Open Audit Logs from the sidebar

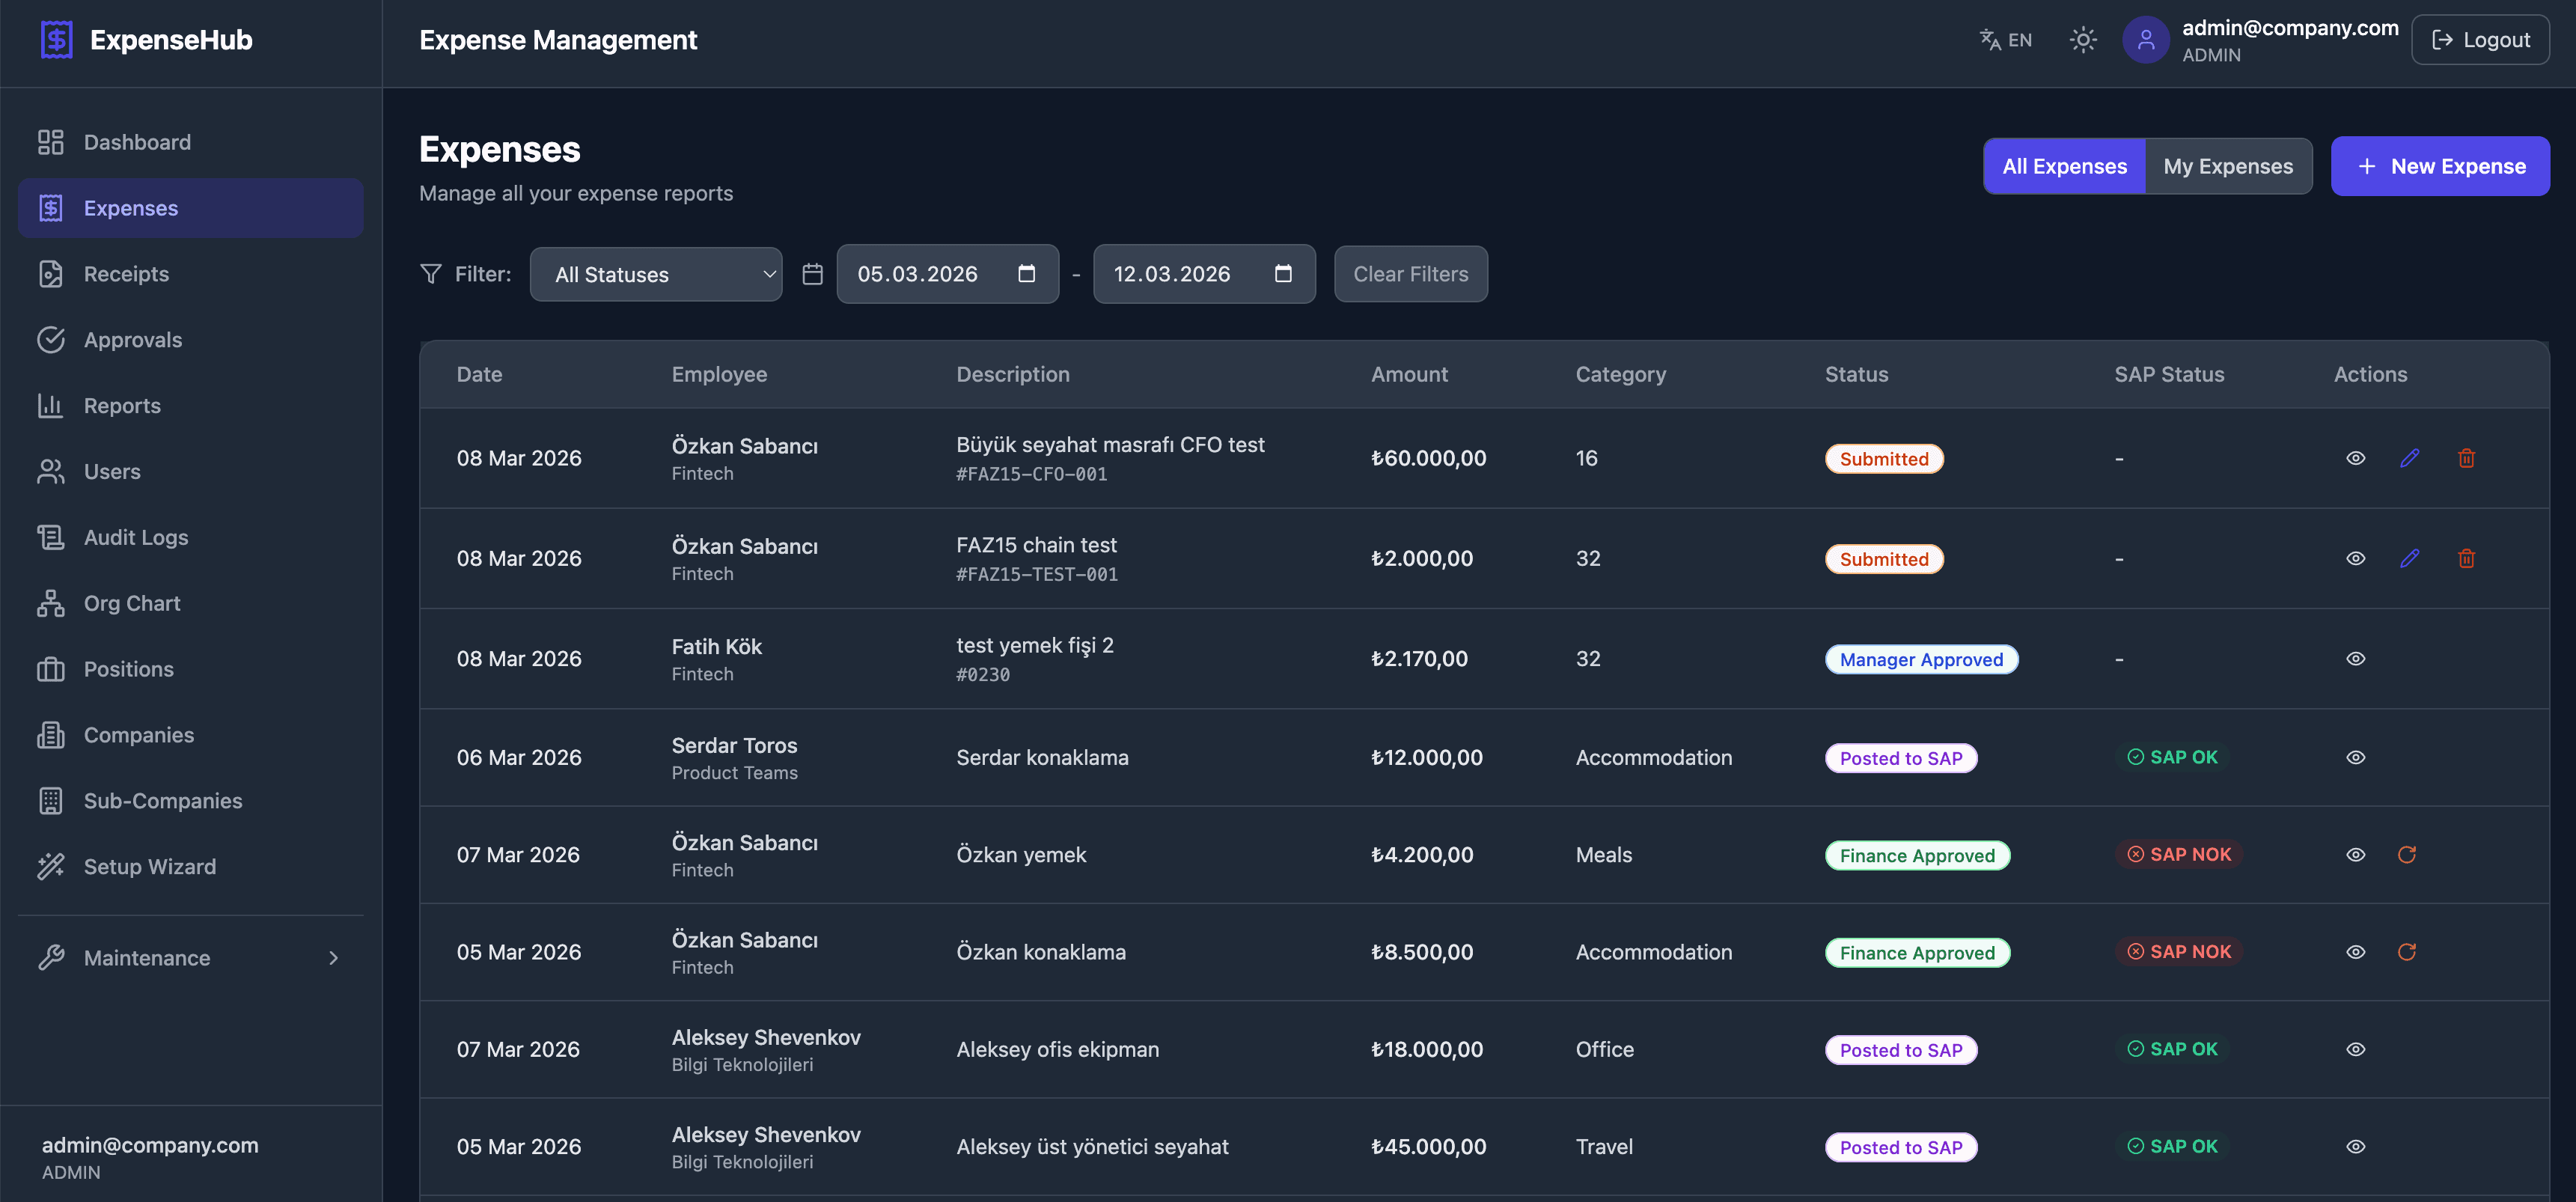[x=190, y=537]
